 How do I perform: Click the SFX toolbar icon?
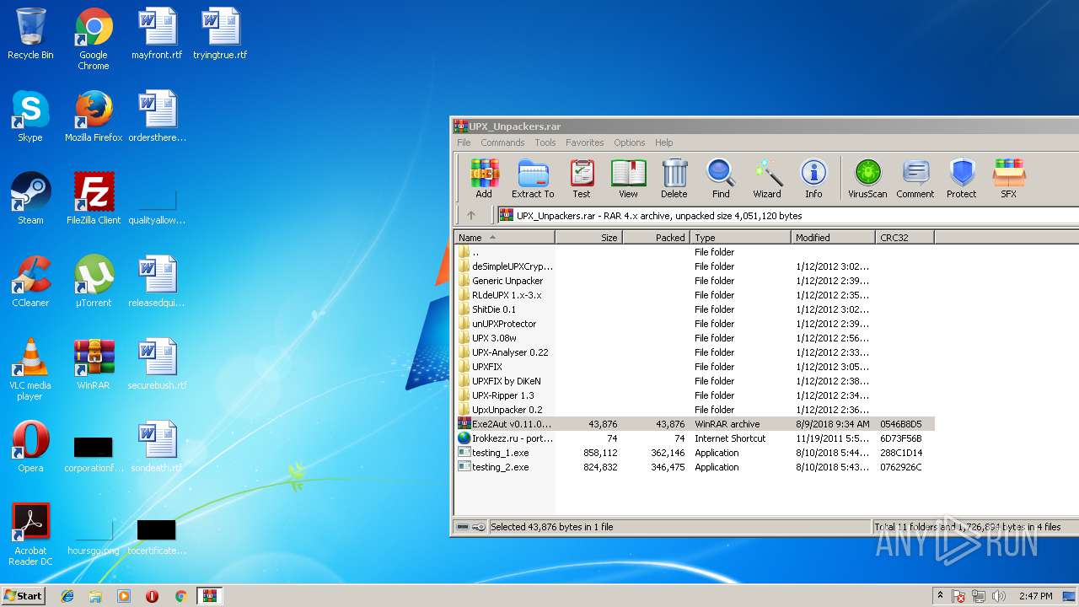(x=1008, y=179)
